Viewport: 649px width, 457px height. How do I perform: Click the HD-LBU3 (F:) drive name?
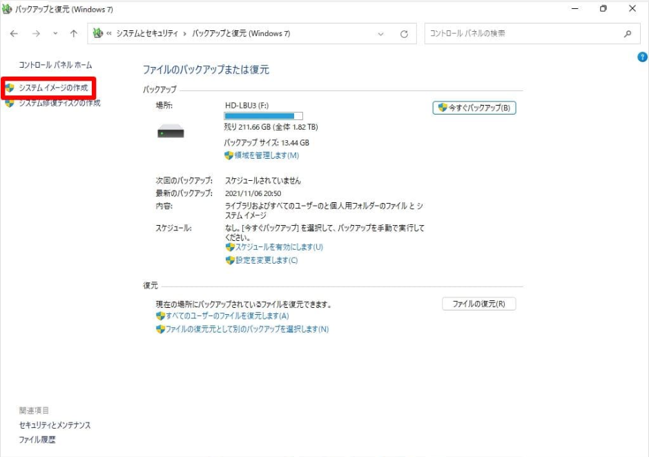tap(246, 106)
